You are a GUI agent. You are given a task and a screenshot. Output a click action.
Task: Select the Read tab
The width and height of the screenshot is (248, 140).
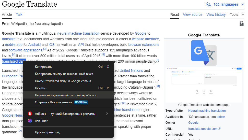pos(175,15)
